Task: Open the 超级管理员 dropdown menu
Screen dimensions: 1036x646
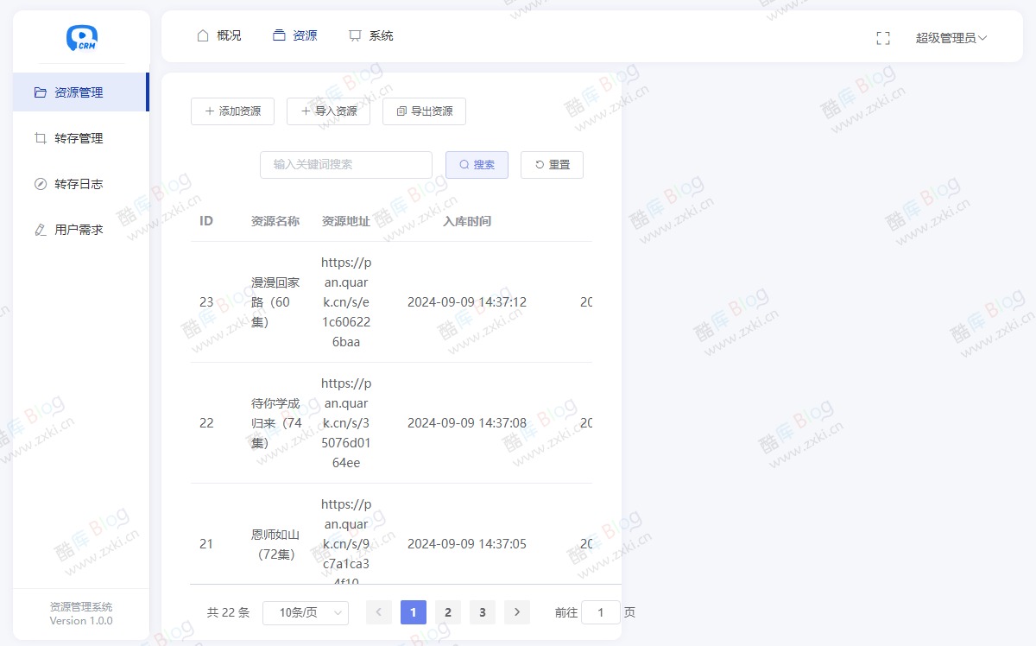Action: click(950, 38)
